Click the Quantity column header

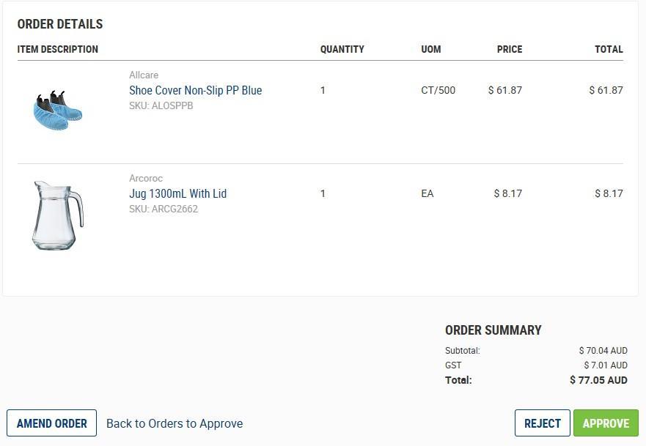[x=342, y=49]
